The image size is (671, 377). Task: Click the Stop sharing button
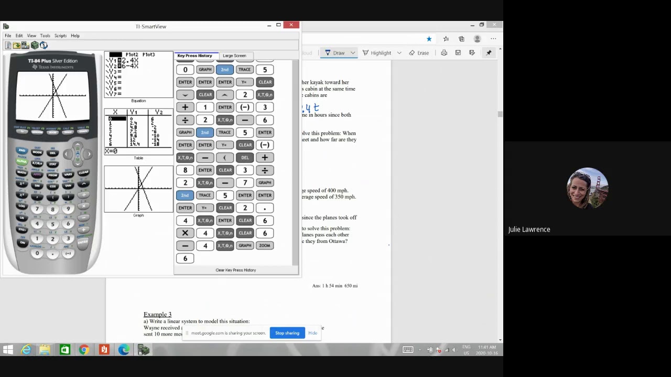pos(287,333)
